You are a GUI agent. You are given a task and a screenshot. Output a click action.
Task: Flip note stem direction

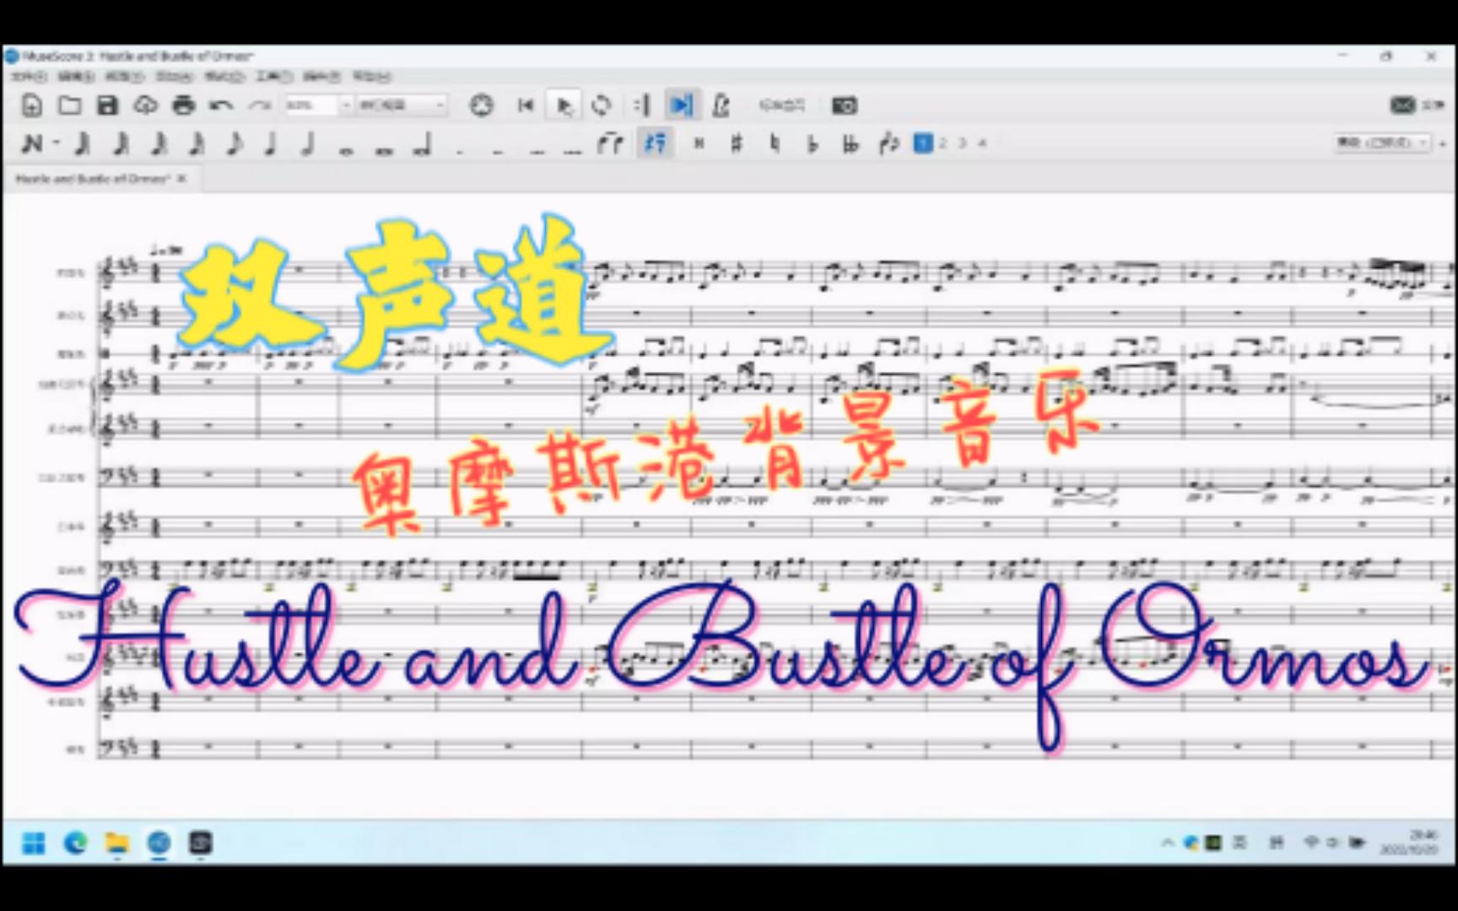click(888, 143)
